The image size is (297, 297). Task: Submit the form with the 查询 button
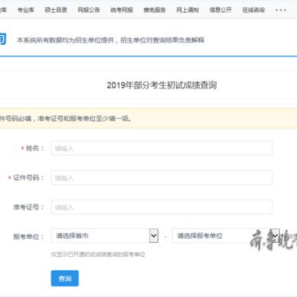[65, 278]
